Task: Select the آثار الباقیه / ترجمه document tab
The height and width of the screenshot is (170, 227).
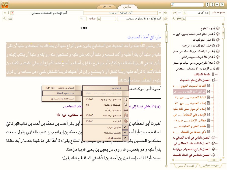Action: coord(121,13)
